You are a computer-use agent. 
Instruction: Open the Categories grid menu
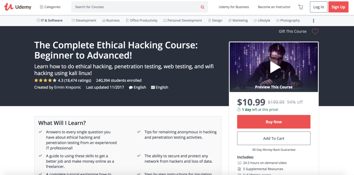50,7
